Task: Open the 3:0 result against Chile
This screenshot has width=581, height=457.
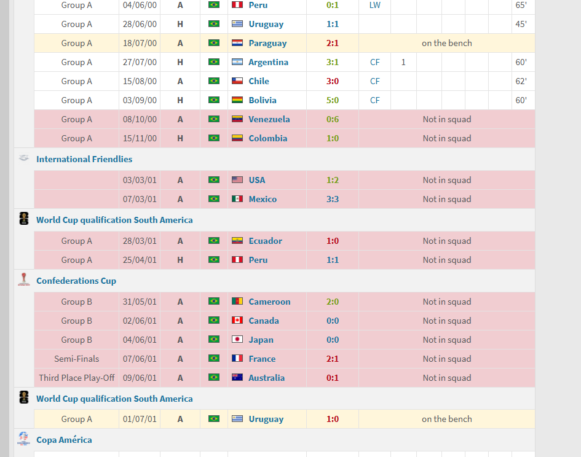Action: click(x=333, y=81)
